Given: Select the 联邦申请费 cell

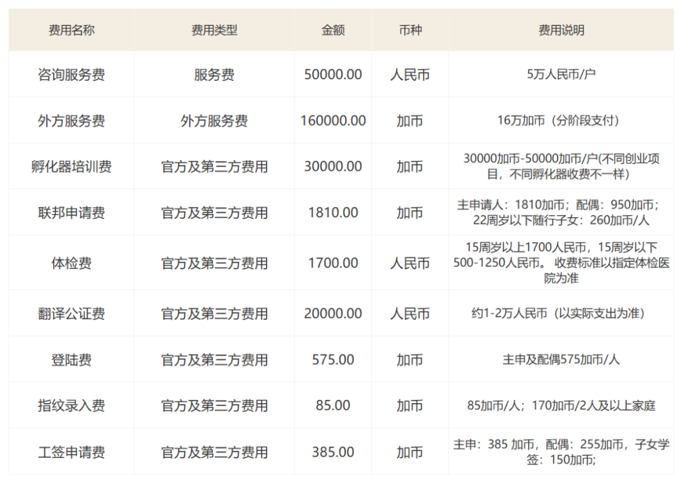Looking at the screenshot, I should point(71,213).
